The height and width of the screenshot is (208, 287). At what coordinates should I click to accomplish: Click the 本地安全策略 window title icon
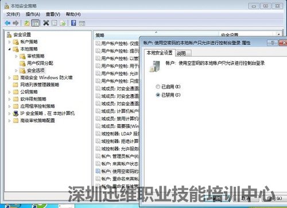[x=7, y=6]
